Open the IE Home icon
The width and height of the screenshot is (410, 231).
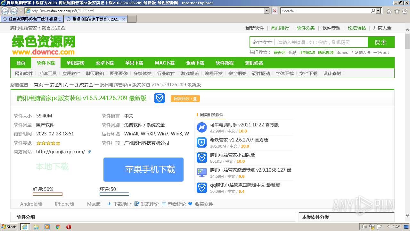point(389,11)
